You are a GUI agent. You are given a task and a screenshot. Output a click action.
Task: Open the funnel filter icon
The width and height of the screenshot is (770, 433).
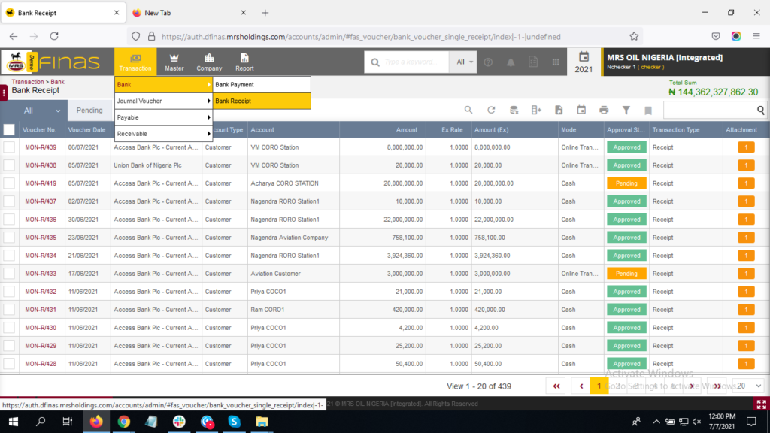pos(626,110)
